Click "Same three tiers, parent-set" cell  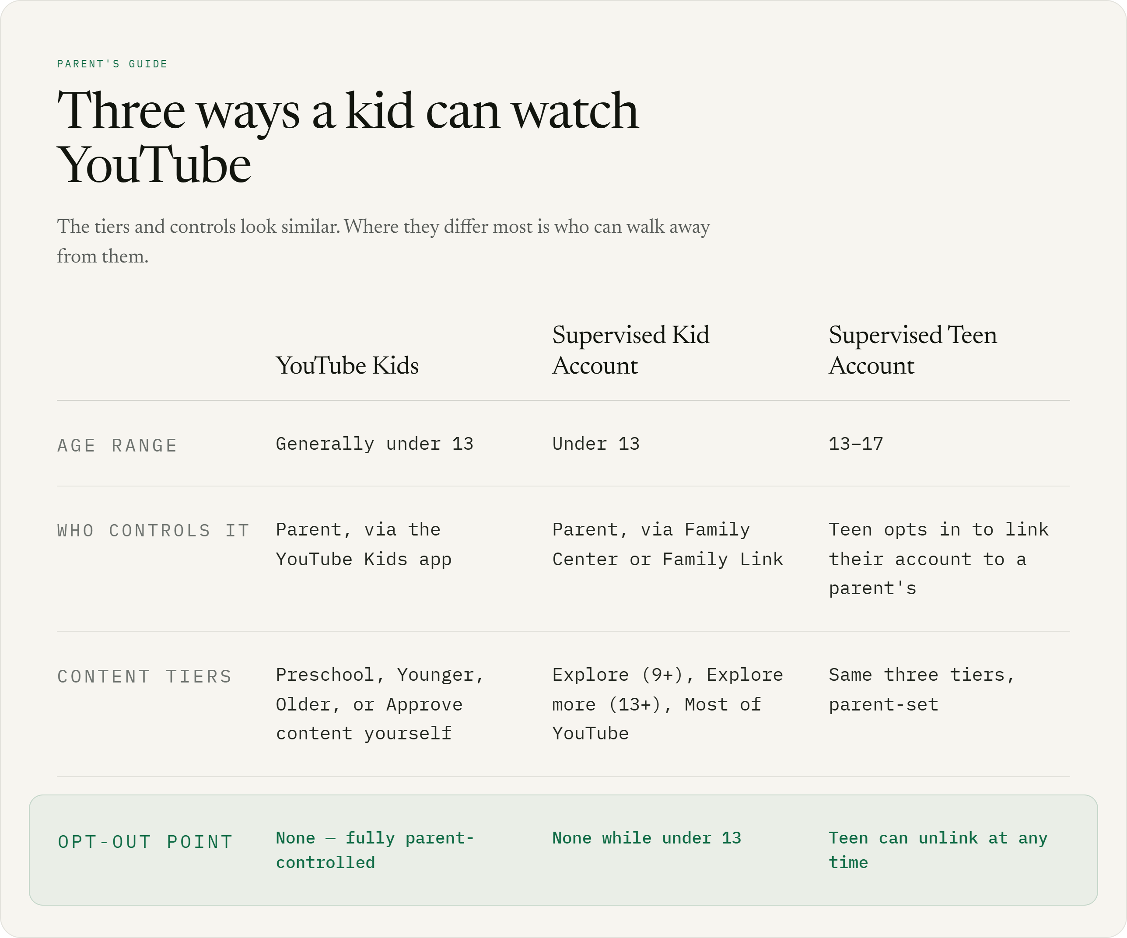coord(921,689)
